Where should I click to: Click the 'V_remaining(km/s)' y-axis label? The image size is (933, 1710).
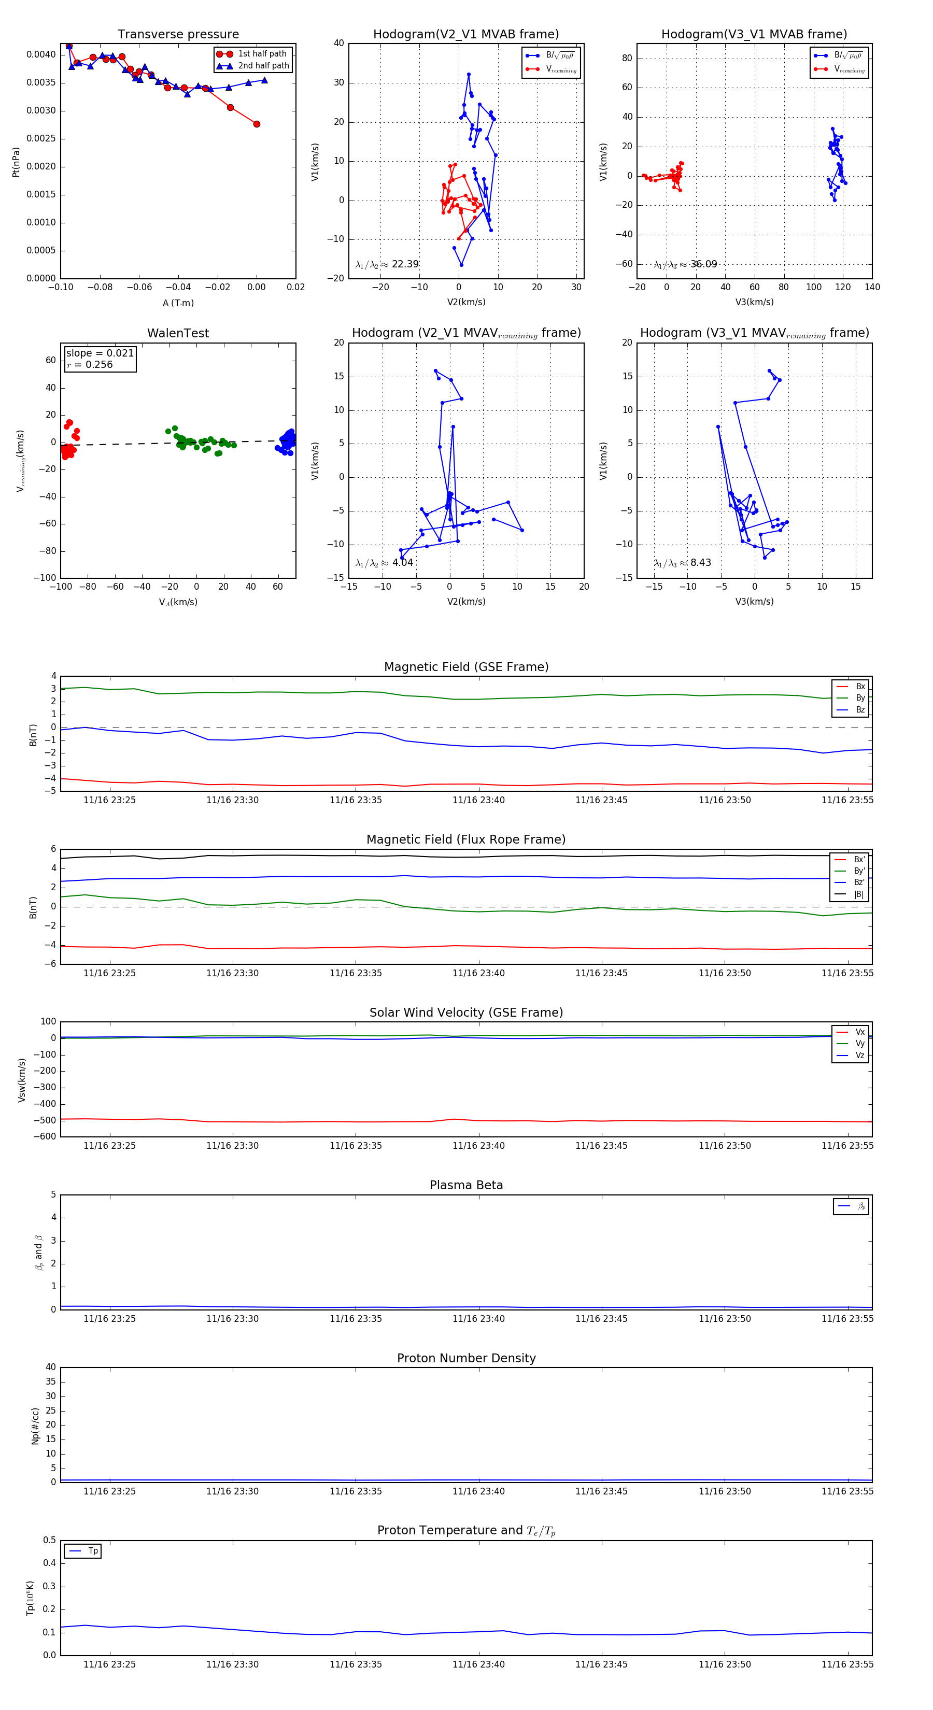(x=21, y=461)
